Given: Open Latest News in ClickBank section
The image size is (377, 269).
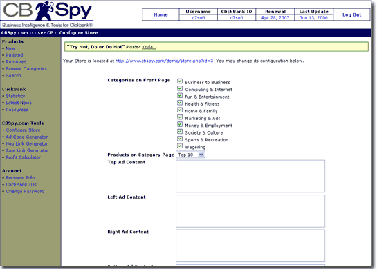Looking at the screenshot, I should pos(19,103).
